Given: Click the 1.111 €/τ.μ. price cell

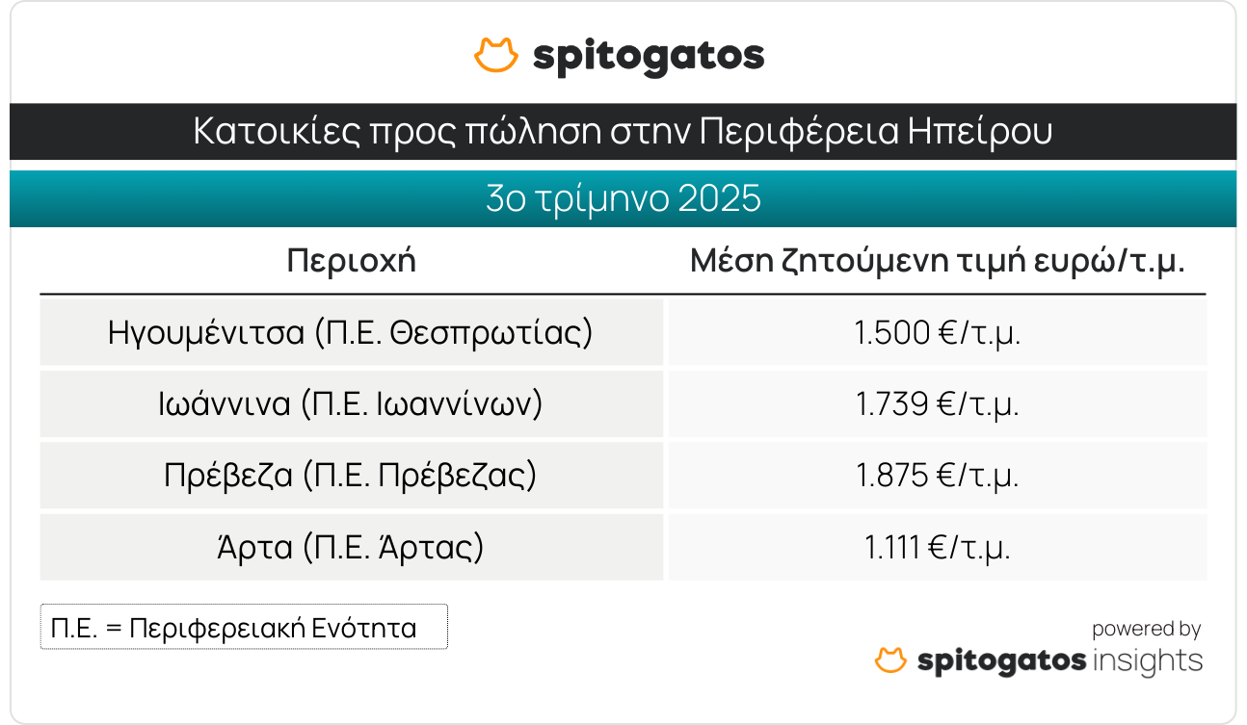Looking at the screenshot, I should (937, 547).
